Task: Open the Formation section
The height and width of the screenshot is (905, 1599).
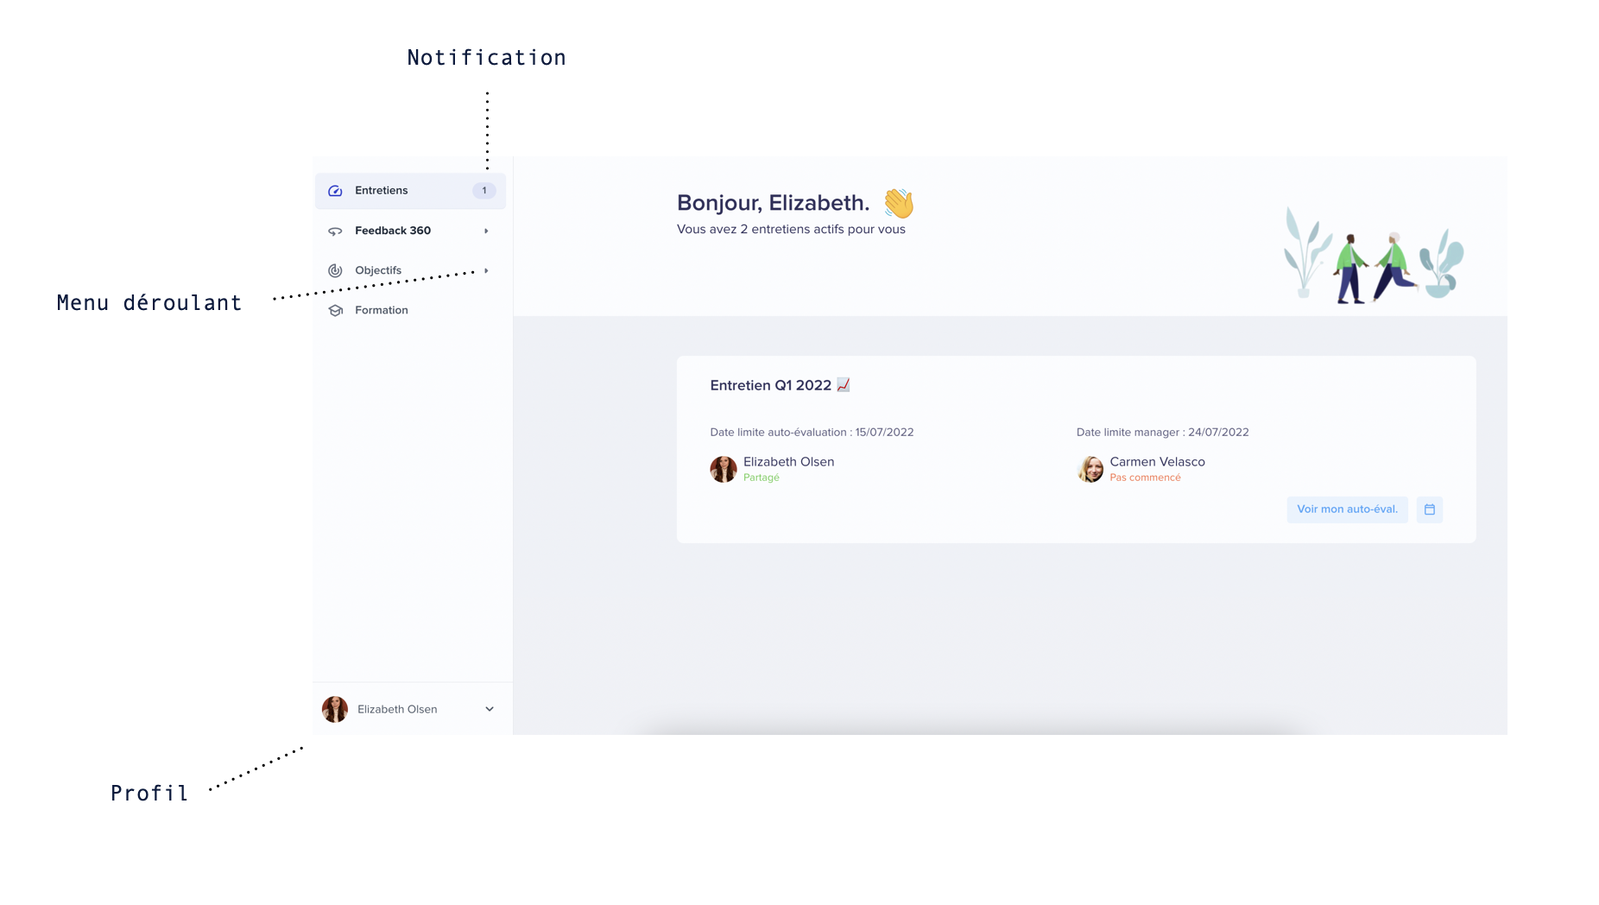Action: [410, 310]
